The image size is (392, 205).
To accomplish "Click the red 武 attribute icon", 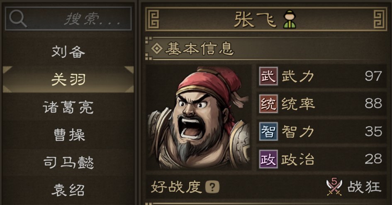I will point(268,76).
